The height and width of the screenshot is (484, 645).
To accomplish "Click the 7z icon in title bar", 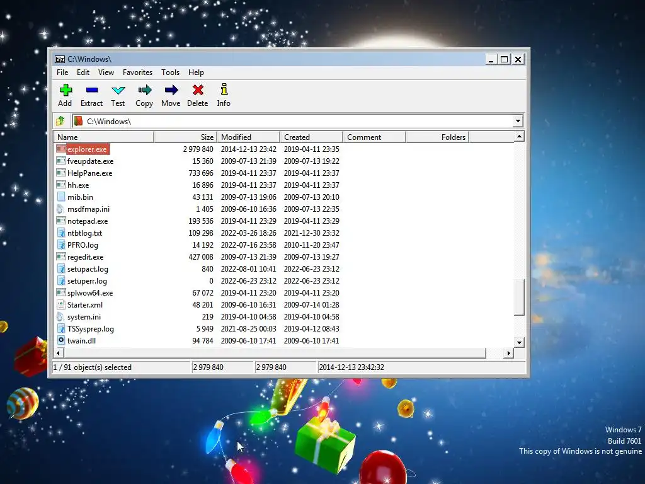I will (x=60, y=59).
